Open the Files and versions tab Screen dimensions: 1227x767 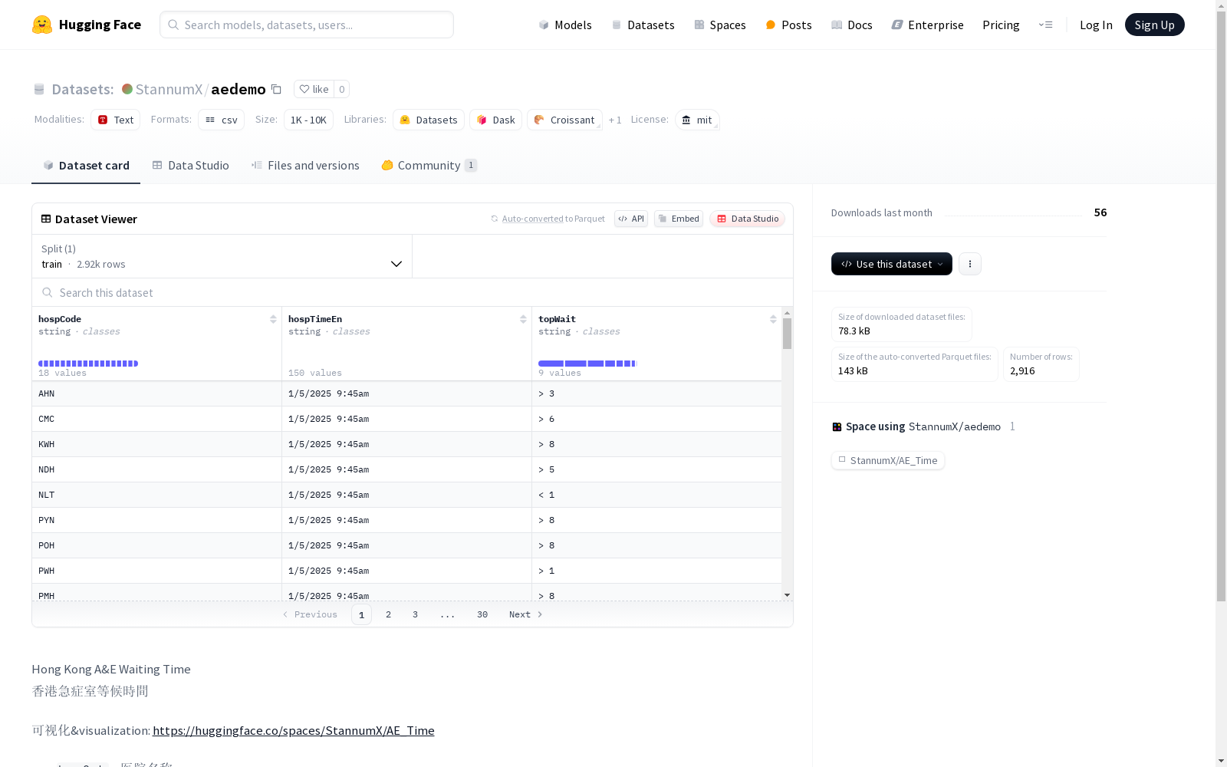click(x=305, y=165)
